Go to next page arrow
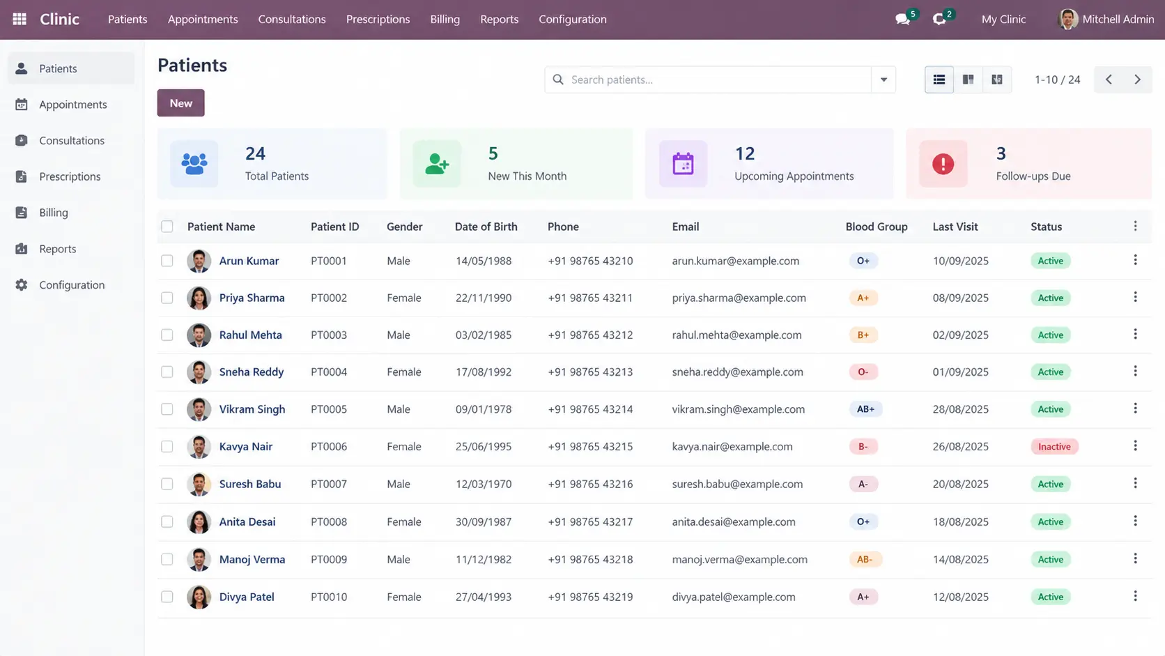This screenshot has width=1165, height=656. (1137, 79)
